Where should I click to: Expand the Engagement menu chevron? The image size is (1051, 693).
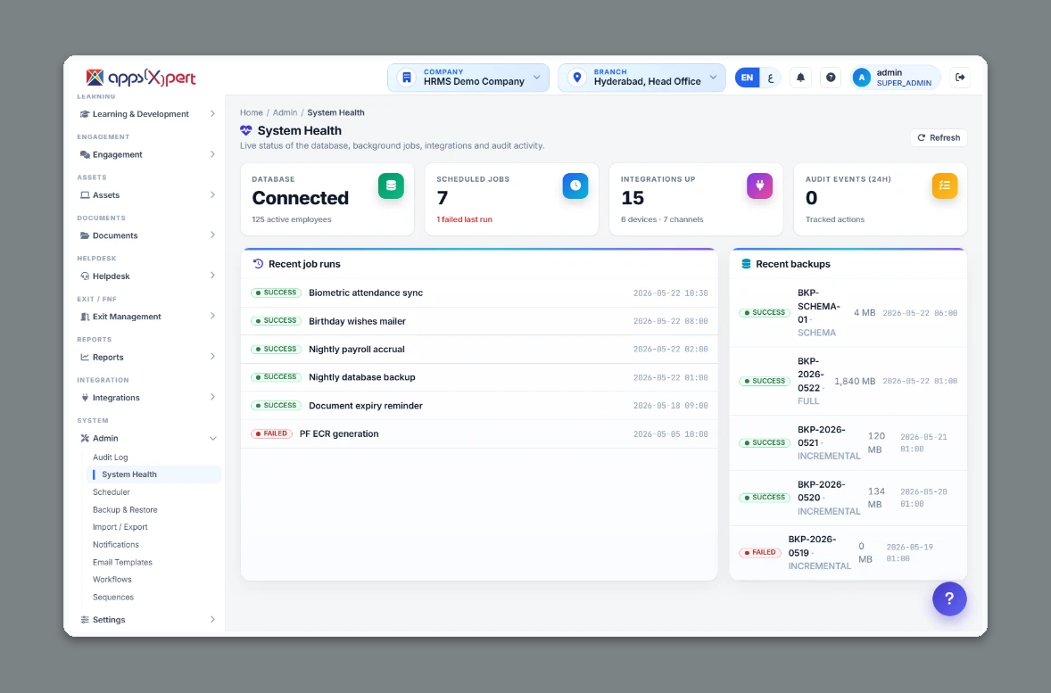[212, 154]
